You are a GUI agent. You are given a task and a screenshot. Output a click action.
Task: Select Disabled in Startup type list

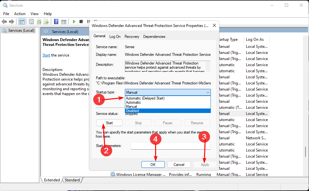167,111
